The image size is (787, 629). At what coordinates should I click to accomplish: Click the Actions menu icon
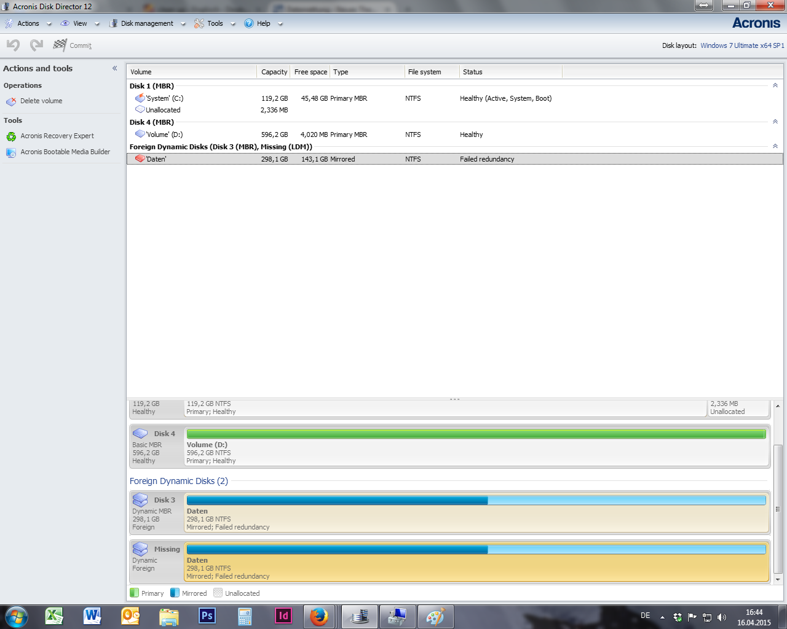tap(9, 23)
